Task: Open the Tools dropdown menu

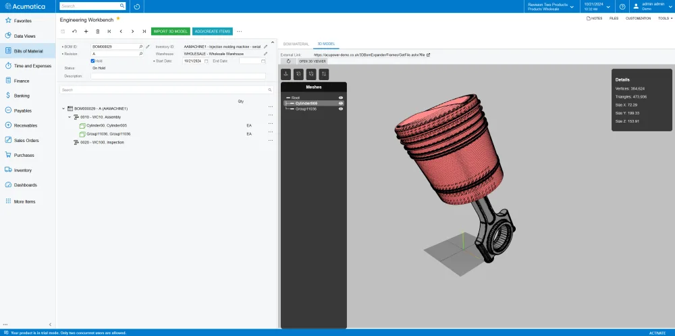Action: pyautogui.click(x=665, y=18)
